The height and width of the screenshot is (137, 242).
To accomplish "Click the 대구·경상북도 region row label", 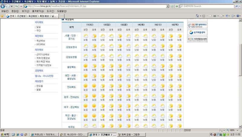I will tap(71, 107).
